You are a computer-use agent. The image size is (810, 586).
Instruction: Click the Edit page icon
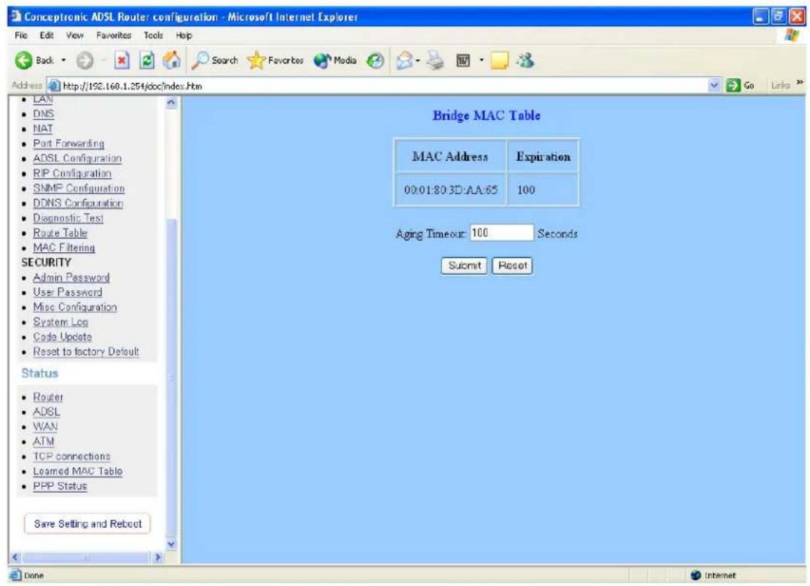pyautogui.click(x=463, y=61)
